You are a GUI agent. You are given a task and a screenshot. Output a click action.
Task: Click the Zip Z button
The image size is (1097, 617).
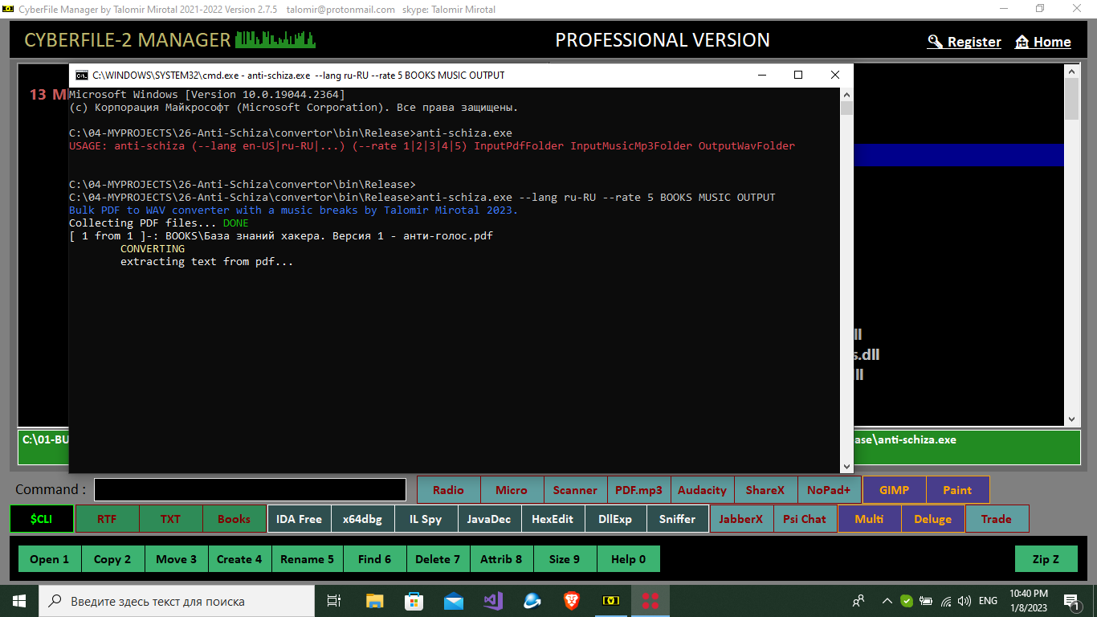click(1046, 559)
